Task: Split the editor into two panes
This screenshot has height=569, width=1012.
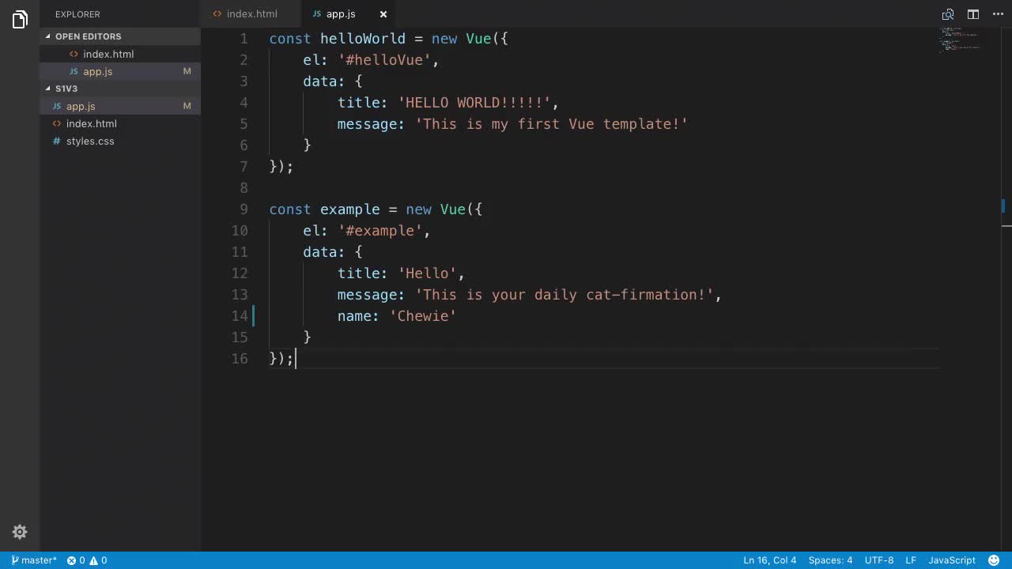Action: [972, 14]
